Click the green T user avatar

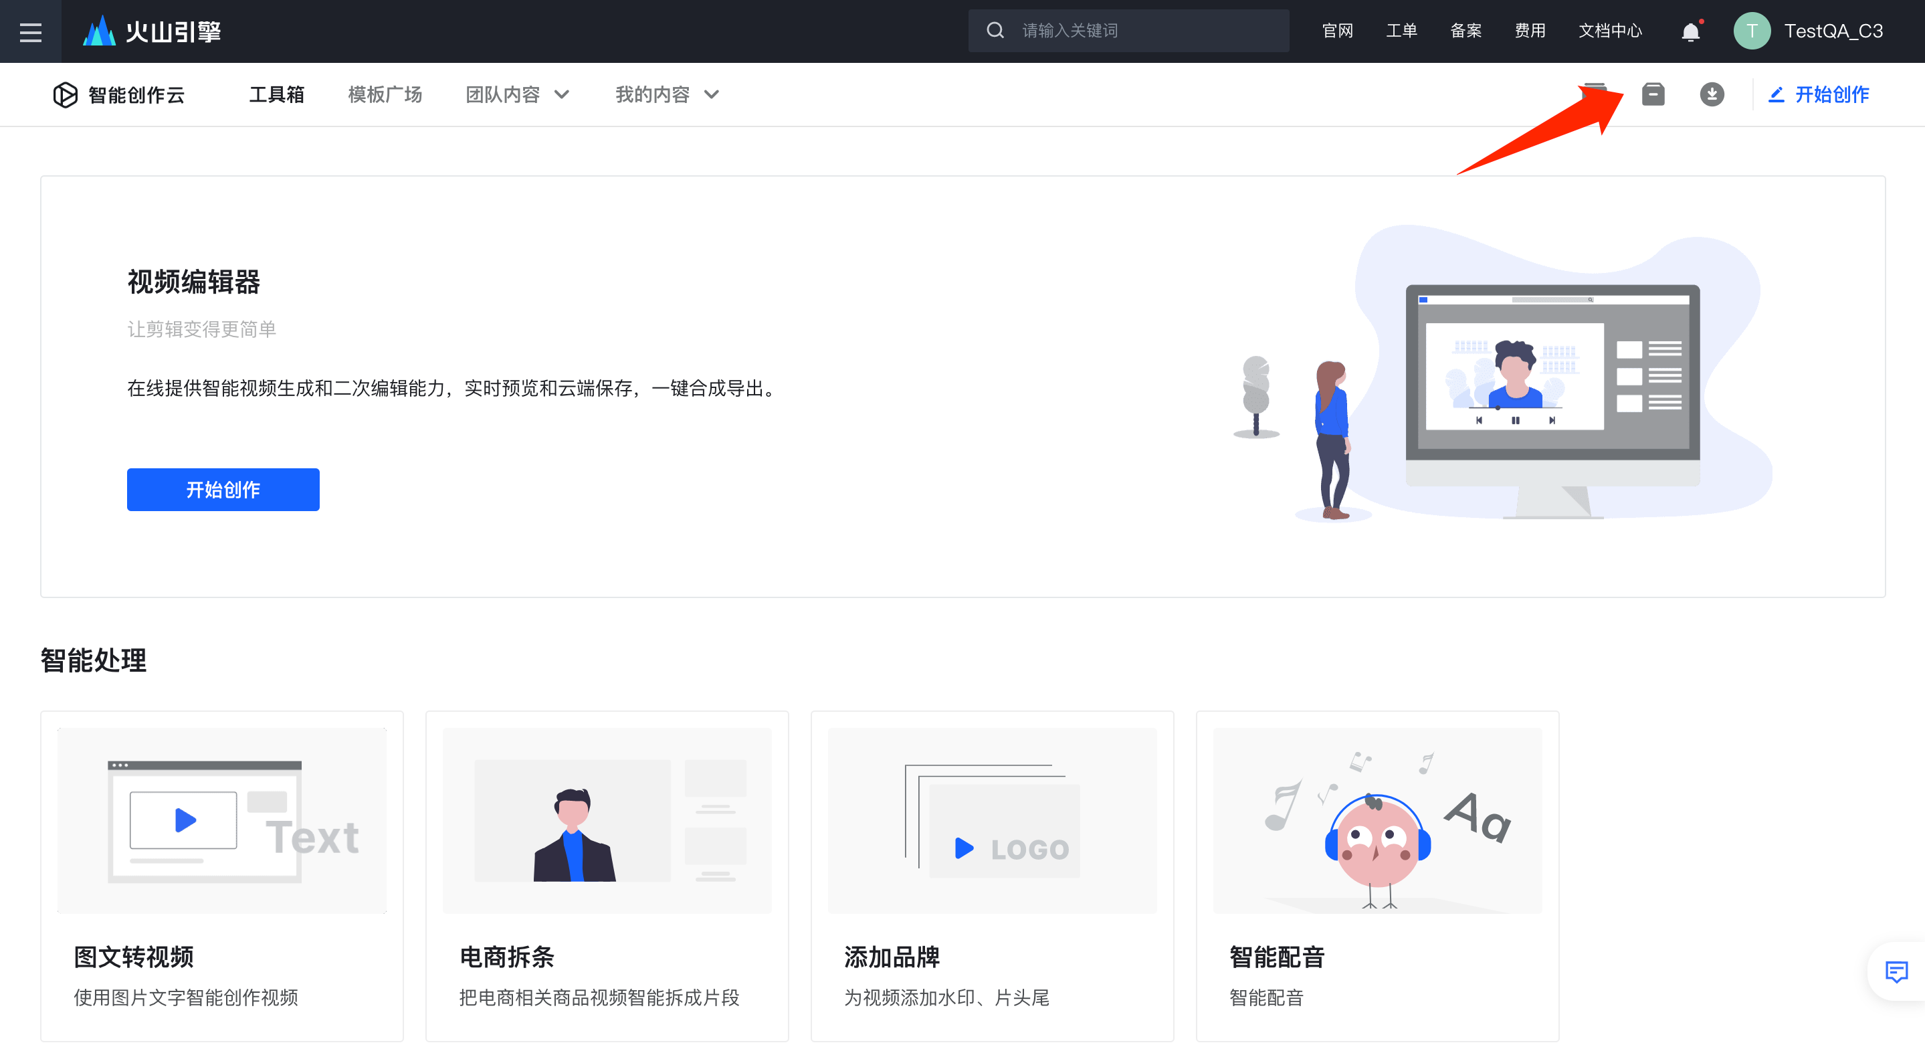(x=1752, y=31)
